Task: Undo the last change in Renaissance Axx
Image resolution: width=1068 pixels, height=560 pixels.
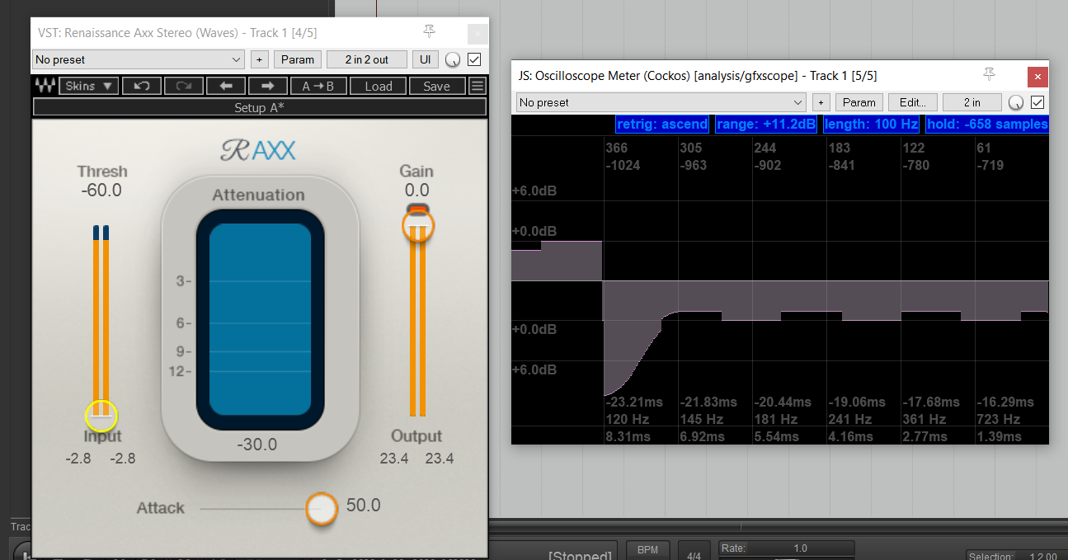Action: (x=142, y=86)
